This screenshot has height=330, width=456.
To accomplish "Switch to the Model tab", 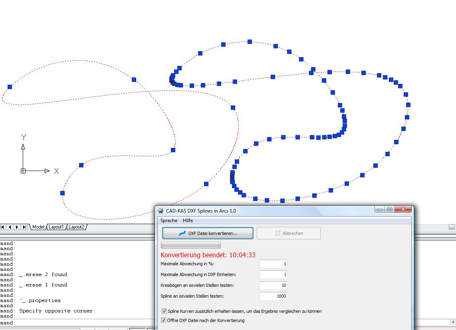I will [38, 227].
